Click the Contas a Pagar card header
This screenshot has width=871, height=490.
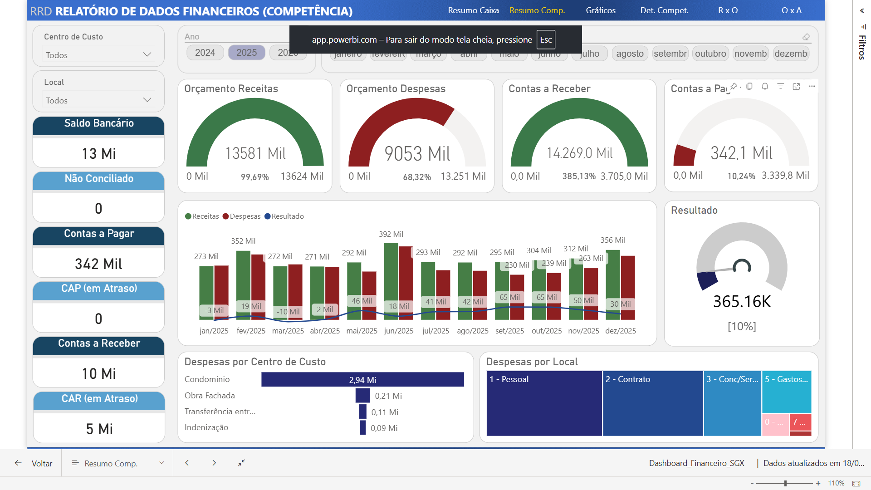point(98,236)
